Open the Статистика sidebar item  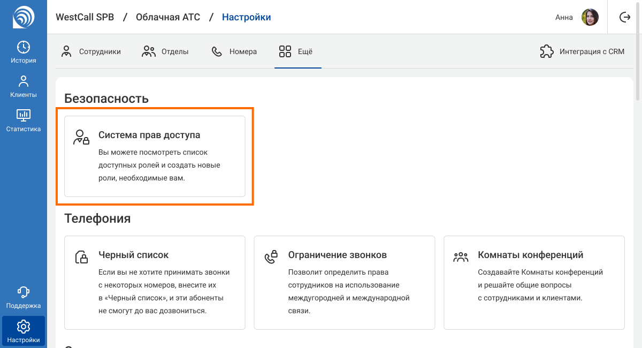pos(24,120)
